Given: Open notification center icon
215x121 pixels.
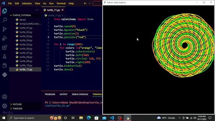Looking at the screenshot, I should pyautogui.click(x=210, y=118).
